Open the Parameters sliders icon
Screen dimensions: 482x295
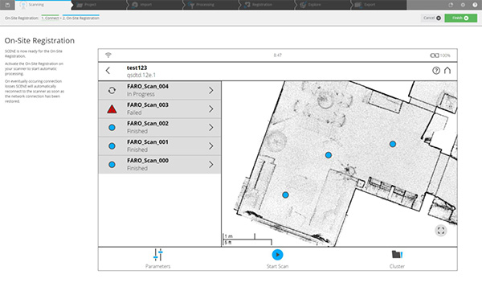[158, 255]
